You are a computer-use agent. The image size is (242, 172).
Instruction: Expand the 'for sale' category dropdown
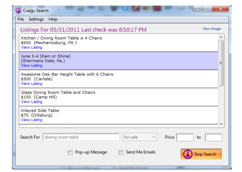(x=140, y=137)
